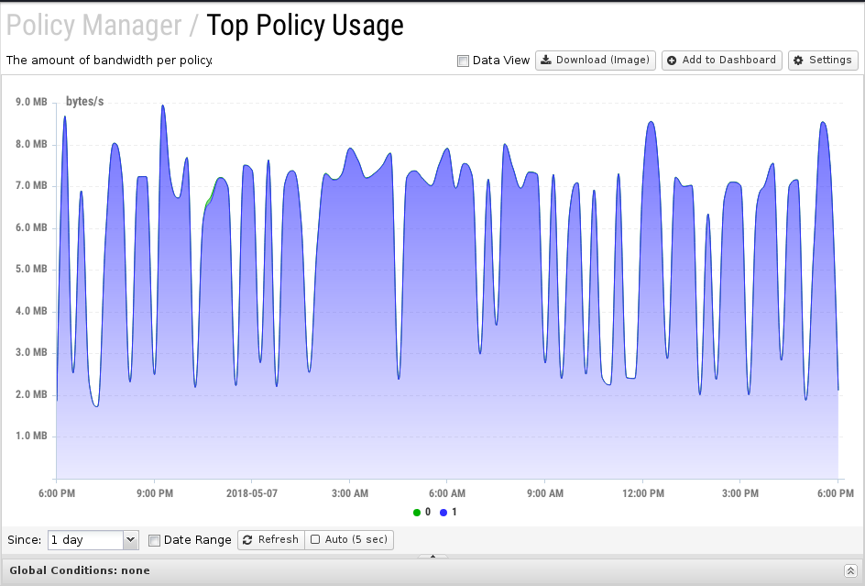Screen dimensions: 865x586
Task: Toggle series 0 green legend marker
Action: [x=417, y=513]
